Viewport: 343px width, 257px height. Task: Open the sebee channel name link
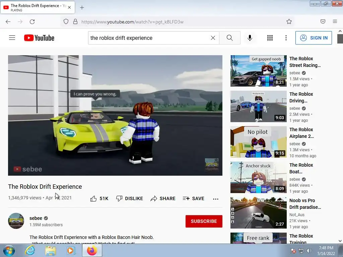pyautogui.click(x=36, y=218)
